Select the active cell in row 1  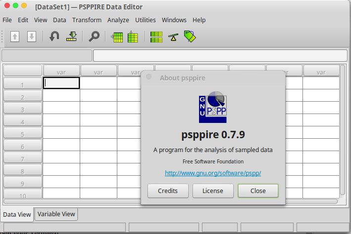61,83
